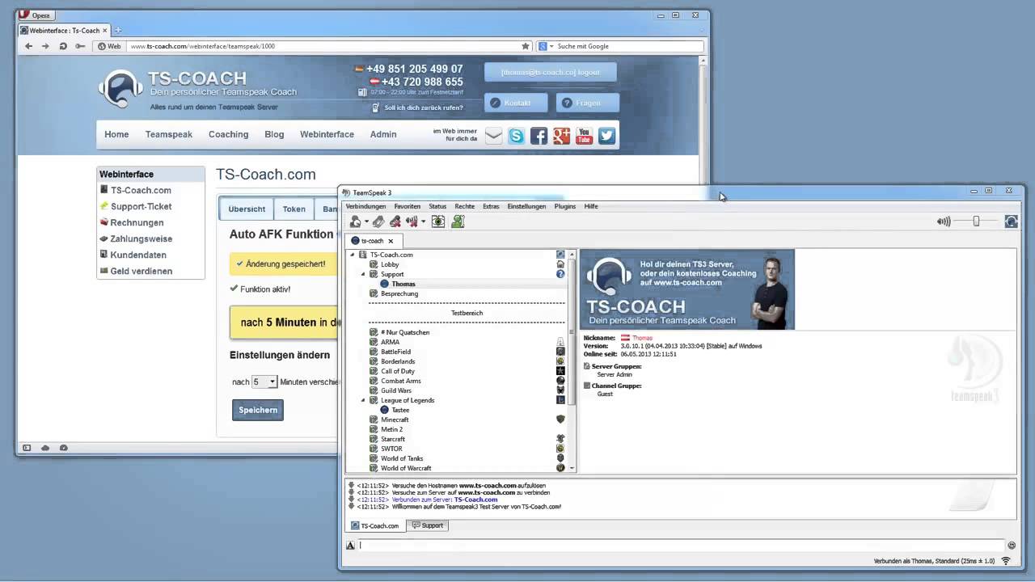
Task: Collapse the League of Legends channel
Action: click(363, 400)
